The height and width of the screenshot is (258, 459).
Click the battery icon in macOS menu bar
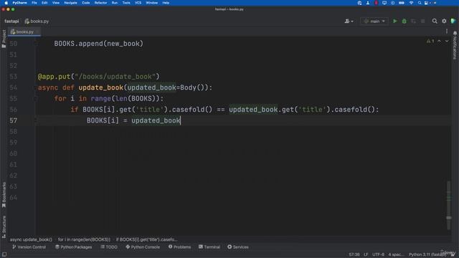click(x=402, y=3)
